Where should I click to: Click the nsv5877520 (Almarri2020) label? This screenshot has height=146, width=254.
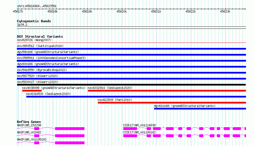tap(38, 76)
